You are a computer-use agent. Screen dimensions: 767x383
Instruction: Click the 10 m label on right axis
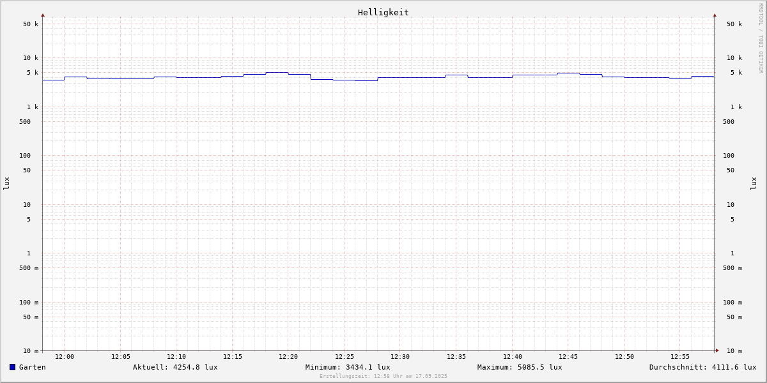pos(734,351)
